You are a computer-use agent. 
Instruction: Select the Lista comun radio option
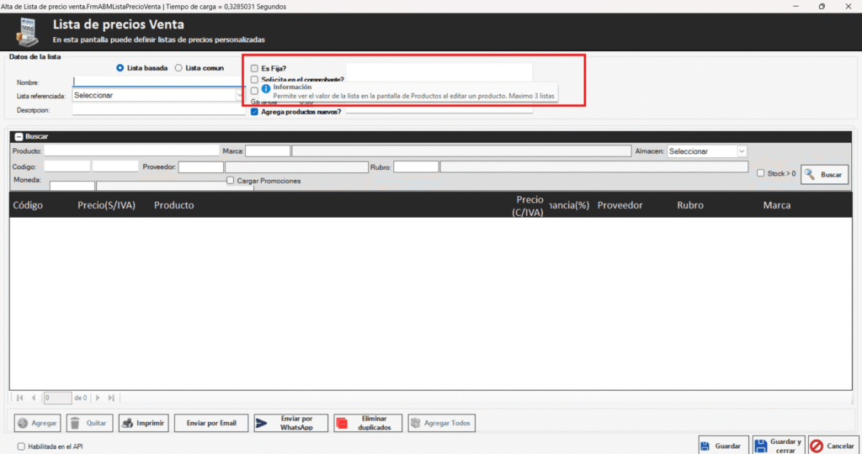coord(178,68)
